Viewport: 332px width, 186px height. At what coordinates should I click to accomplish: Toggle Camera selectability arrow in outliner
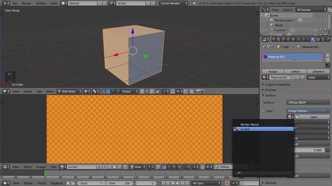click(321, 30)
